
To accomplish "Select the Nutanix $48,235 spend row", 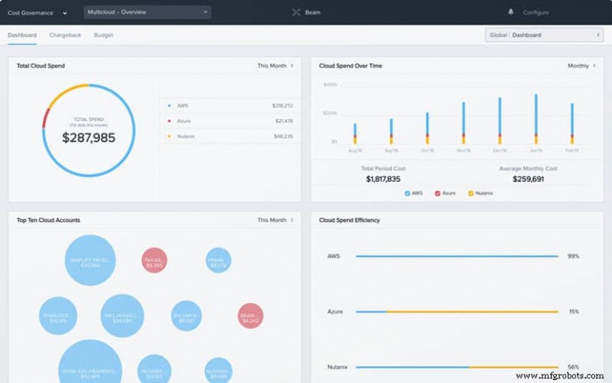I will pos(230,137).
